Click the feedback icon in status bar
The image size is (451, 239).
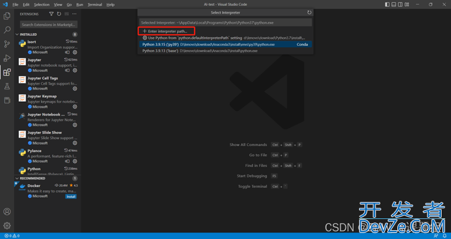(436, 236)
